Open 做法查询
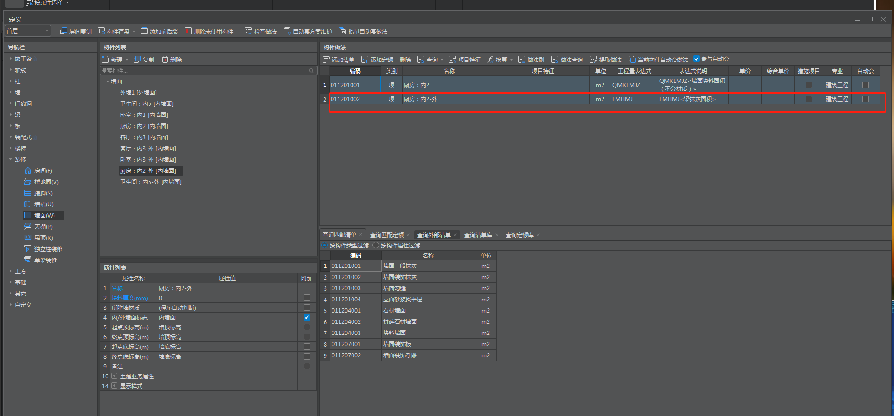Image resolution: width=894 pixels, height=416 pixels. [x=567, y=60]
